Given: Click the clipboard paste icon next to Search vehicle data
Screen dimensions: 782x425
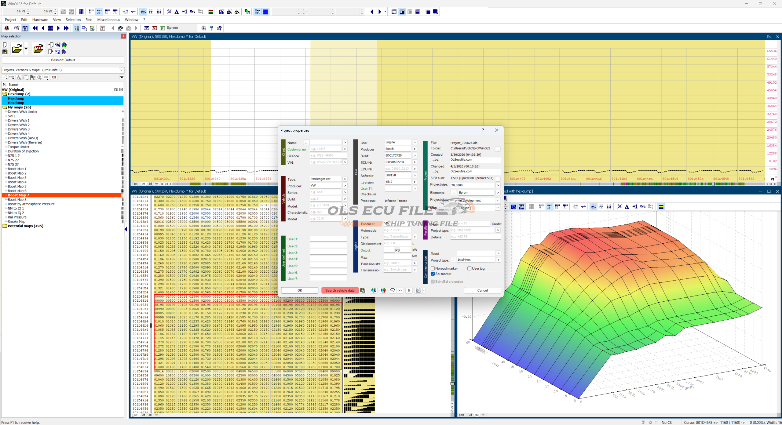Looking at the screenshot, I should (363, 290).
